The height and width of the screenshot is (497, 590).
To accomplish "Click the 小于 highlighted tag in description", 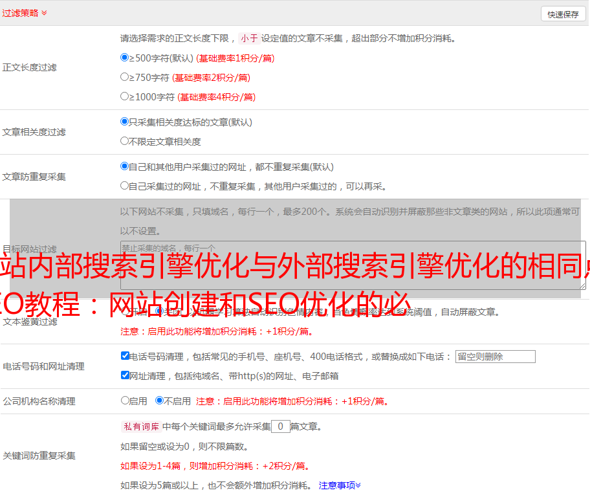I will (x=249, y=38).
